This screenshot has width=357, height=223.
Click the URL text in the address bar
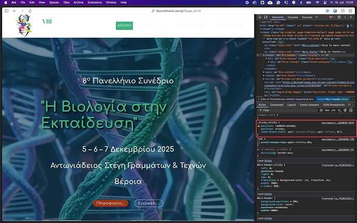click(x=178, y=11)
